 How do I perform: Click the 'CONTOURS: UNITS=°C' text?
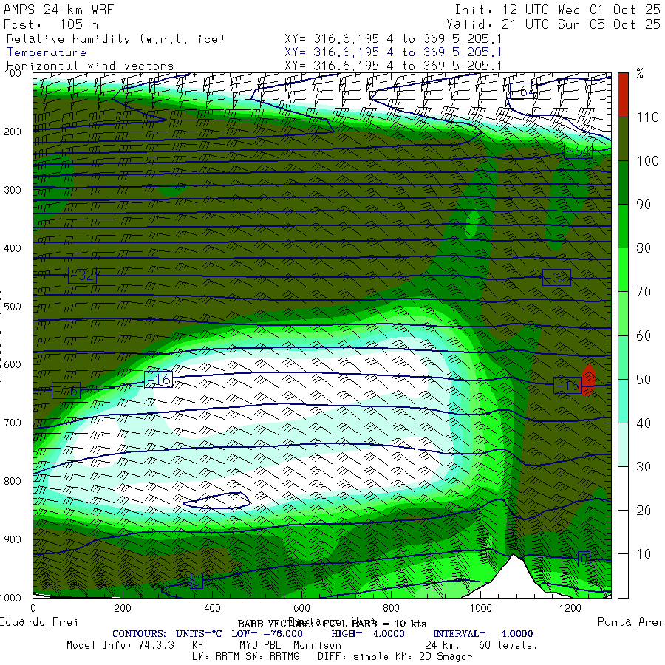[167, 634]
